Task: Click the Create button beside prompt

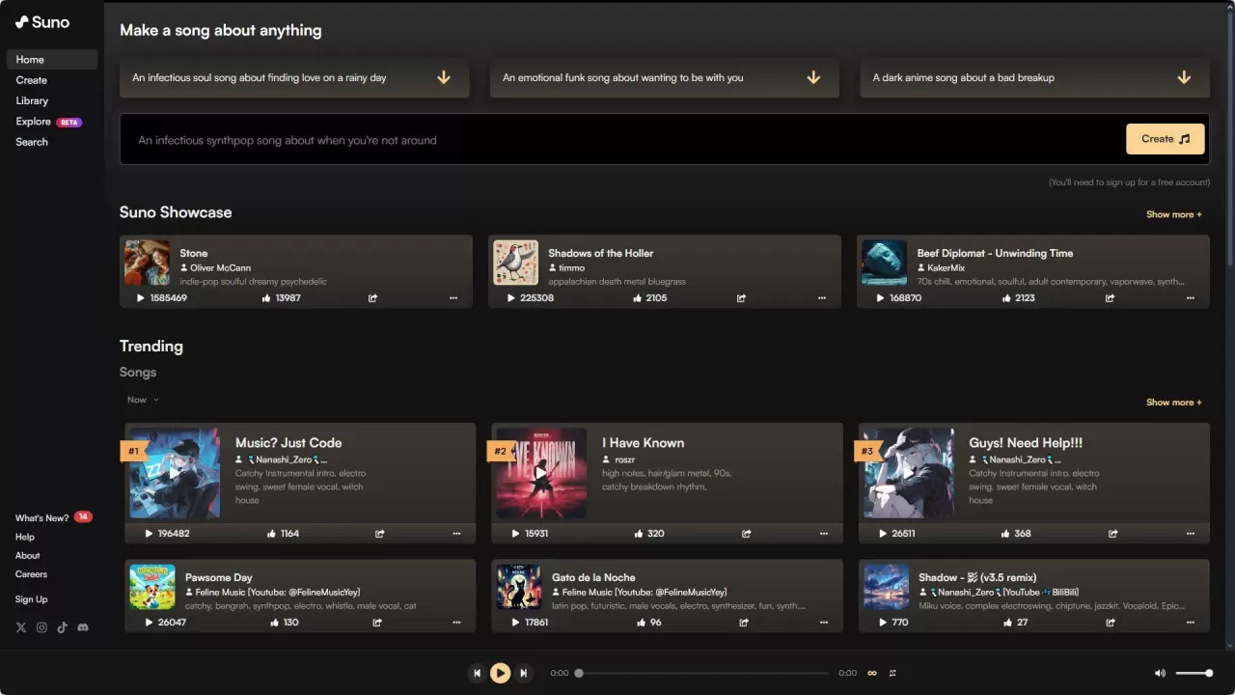Action: (x=1166, y=139)
